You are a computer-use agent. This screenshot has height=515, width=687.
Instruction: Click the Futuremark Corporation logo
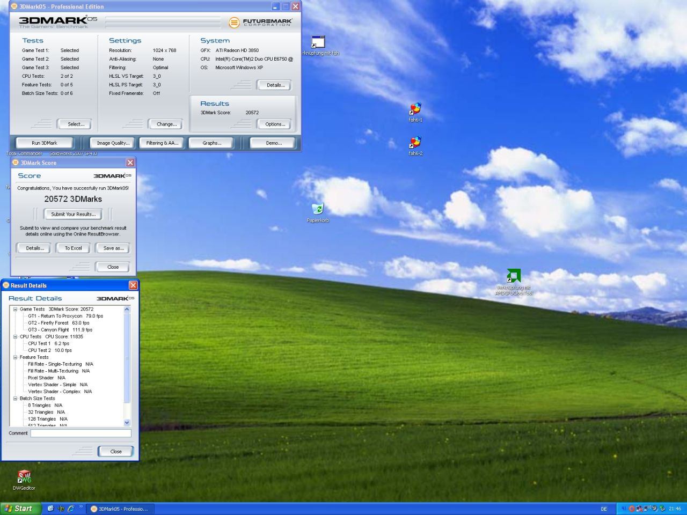pyautogui.click(x=260, y=22)
